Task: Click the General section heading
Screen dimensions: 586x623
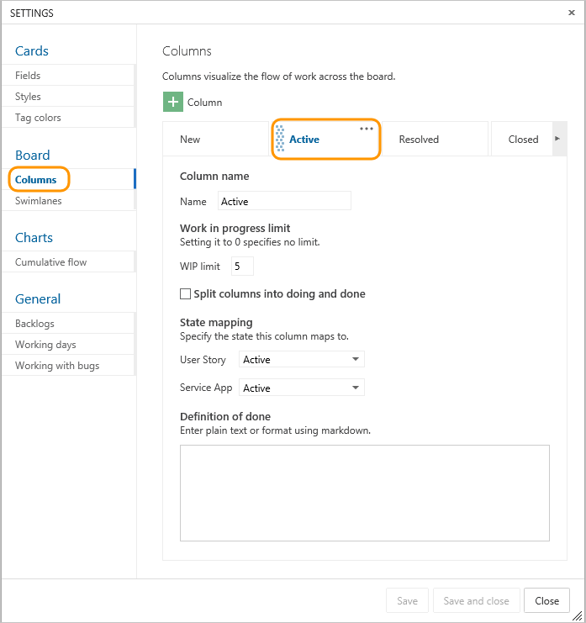Action: [38, 298]
